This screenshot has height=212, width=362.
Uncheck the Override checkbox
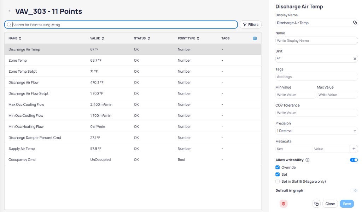278,167
